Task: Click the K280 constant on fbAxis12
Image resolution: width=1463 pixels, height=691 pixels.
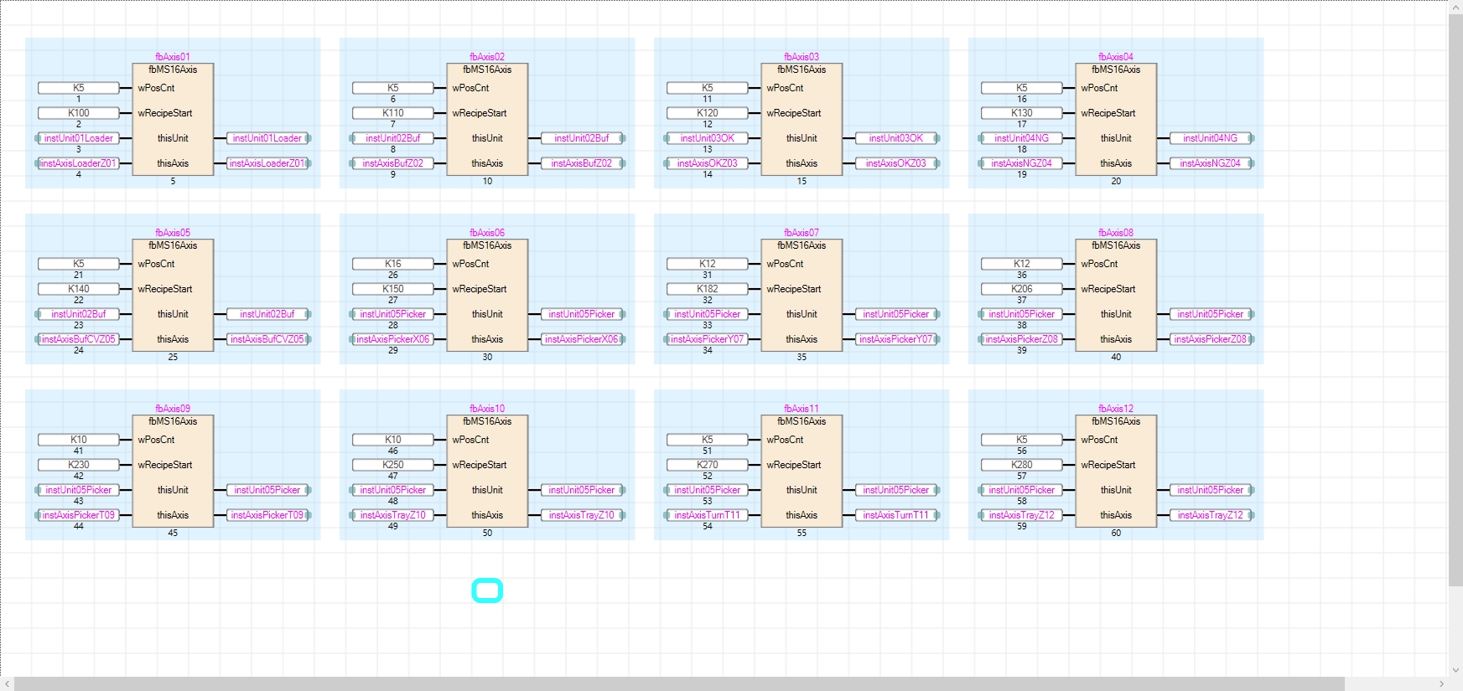Action: [1021, 465]
